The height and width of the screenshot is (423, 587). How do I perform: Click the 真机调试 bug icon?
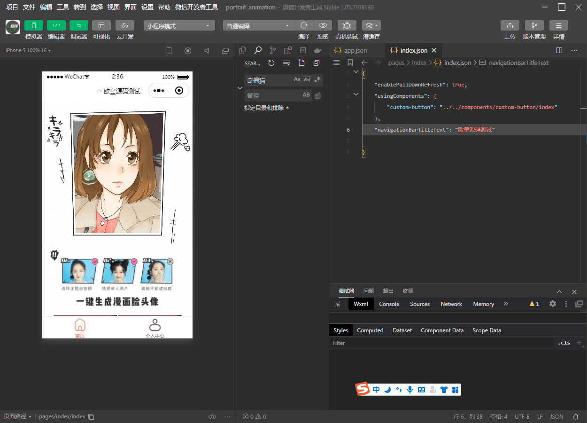347,25
